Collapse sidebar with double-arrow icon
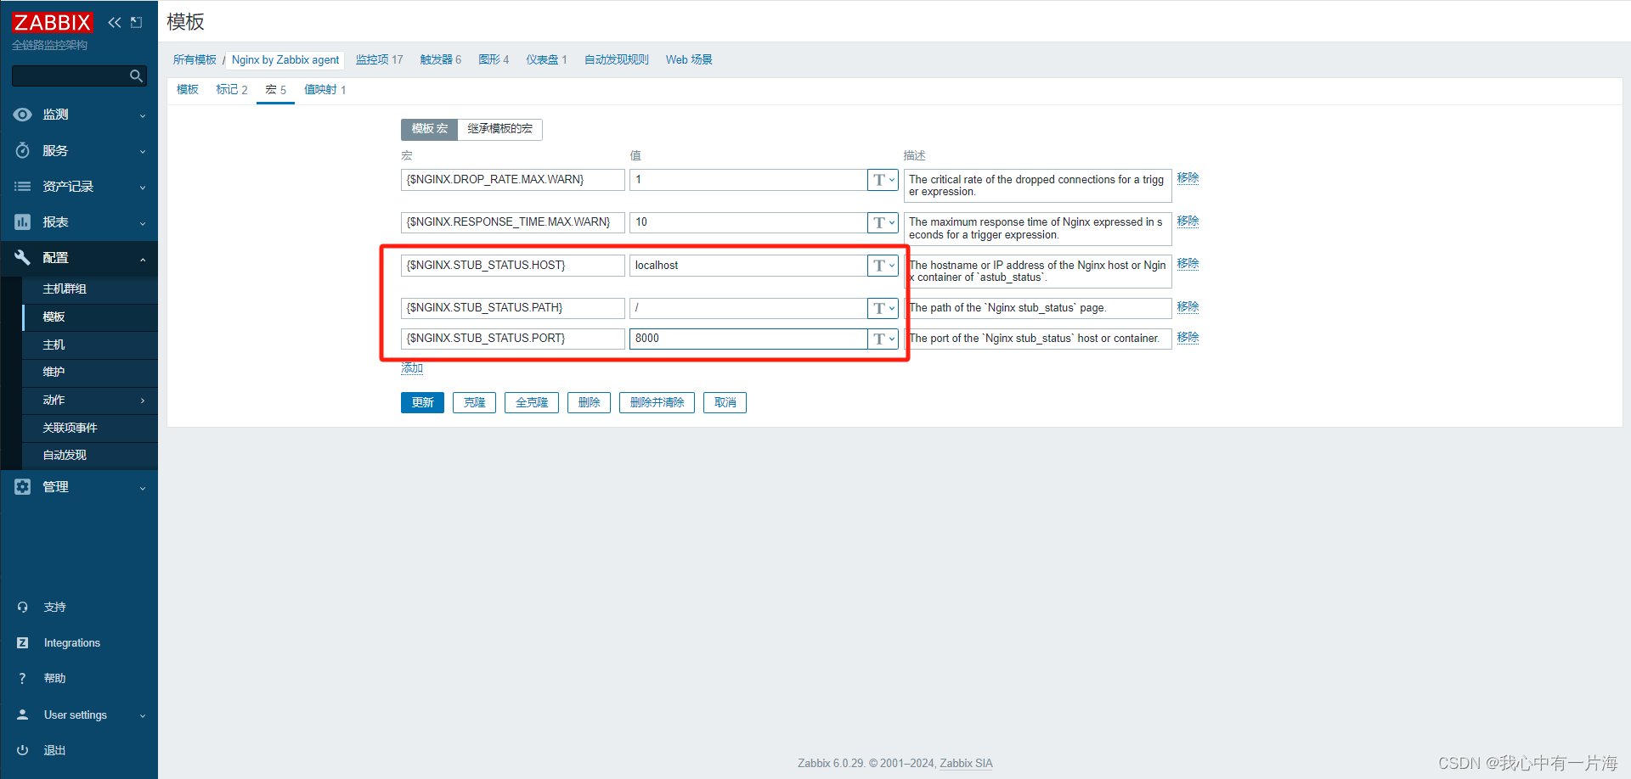 pos(115,22)
